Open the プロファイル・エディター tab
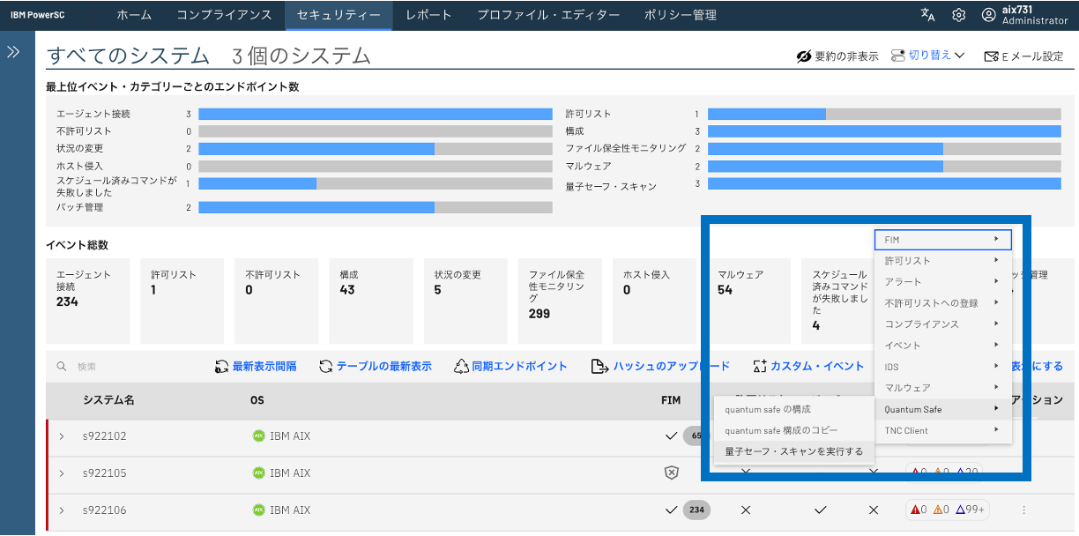Image resolution: width=1079 pixels, height=536 pixels. pos(548,15)
